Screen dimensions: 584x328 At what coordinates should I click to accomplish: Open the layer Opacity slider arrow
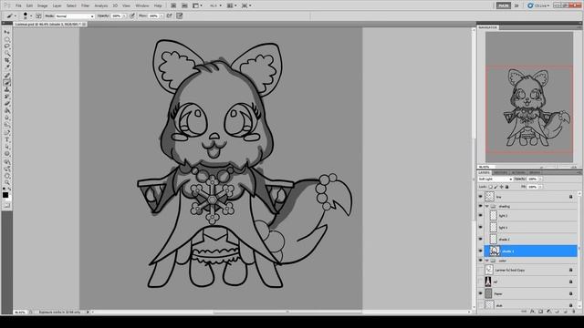540,179
